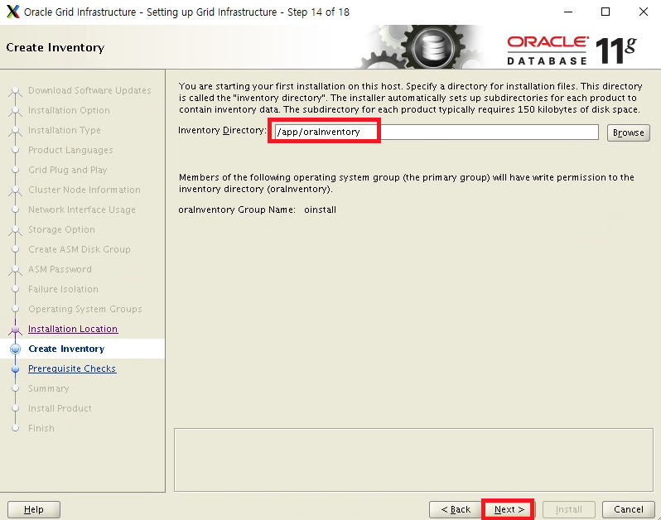Click the X11 window icon in title bar
Viewport: 661px width, 520px height.
[13, 12]
